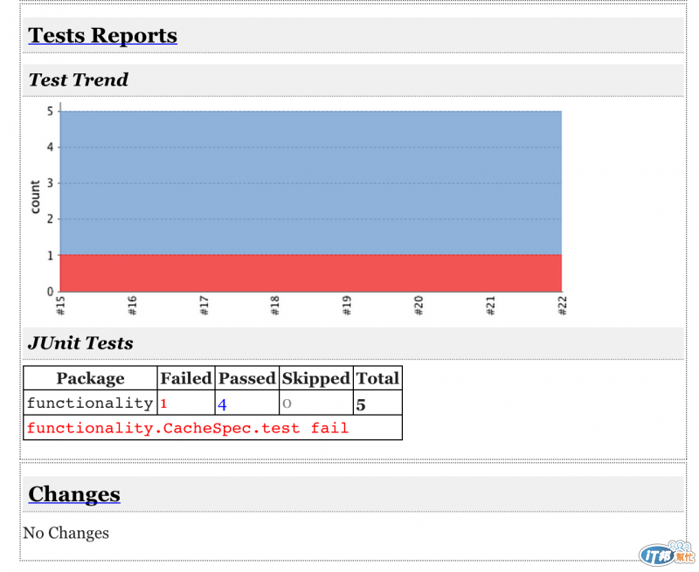Viewport: 699px width, 572px height.
Task: Click build #16 label on chart axis
Action: [133, 306]
